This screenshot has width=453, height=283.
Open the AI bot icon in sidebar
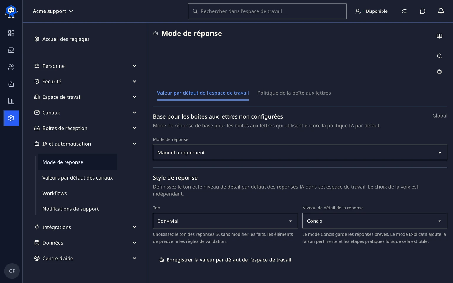[x=11, y=84]
